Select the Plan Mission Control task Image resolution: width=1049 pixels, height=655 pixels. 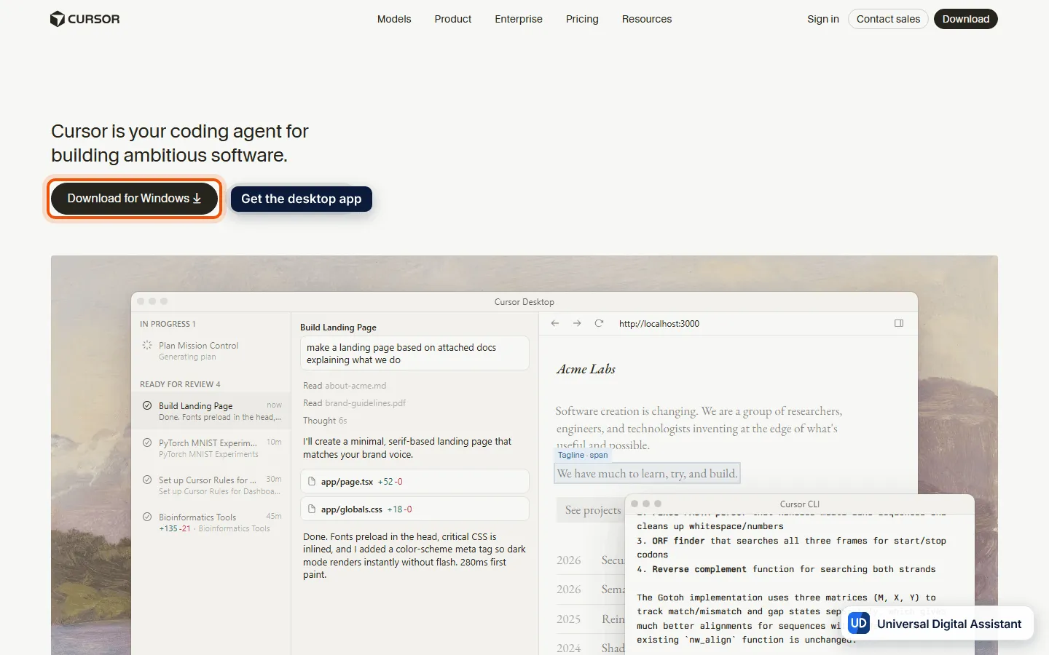click(211, 351)
